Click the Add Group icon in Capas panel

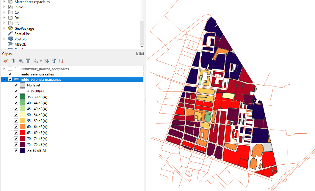[13, 61]
